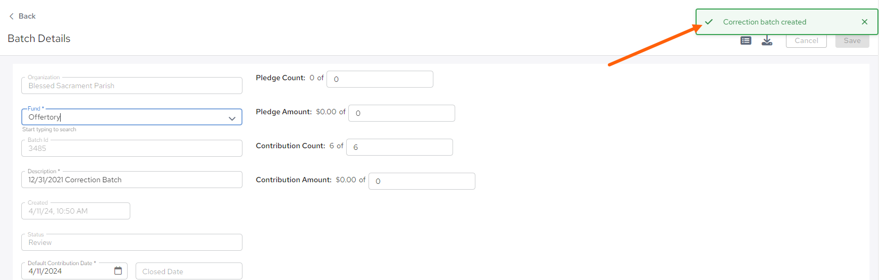
Task: Select the Pledge Count input box
Action: (380, 79)
